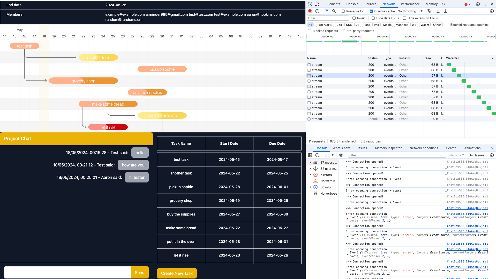This screenshot has width=496, height=279.
Task: Click the Create New Task button
Action: point(177,273)
